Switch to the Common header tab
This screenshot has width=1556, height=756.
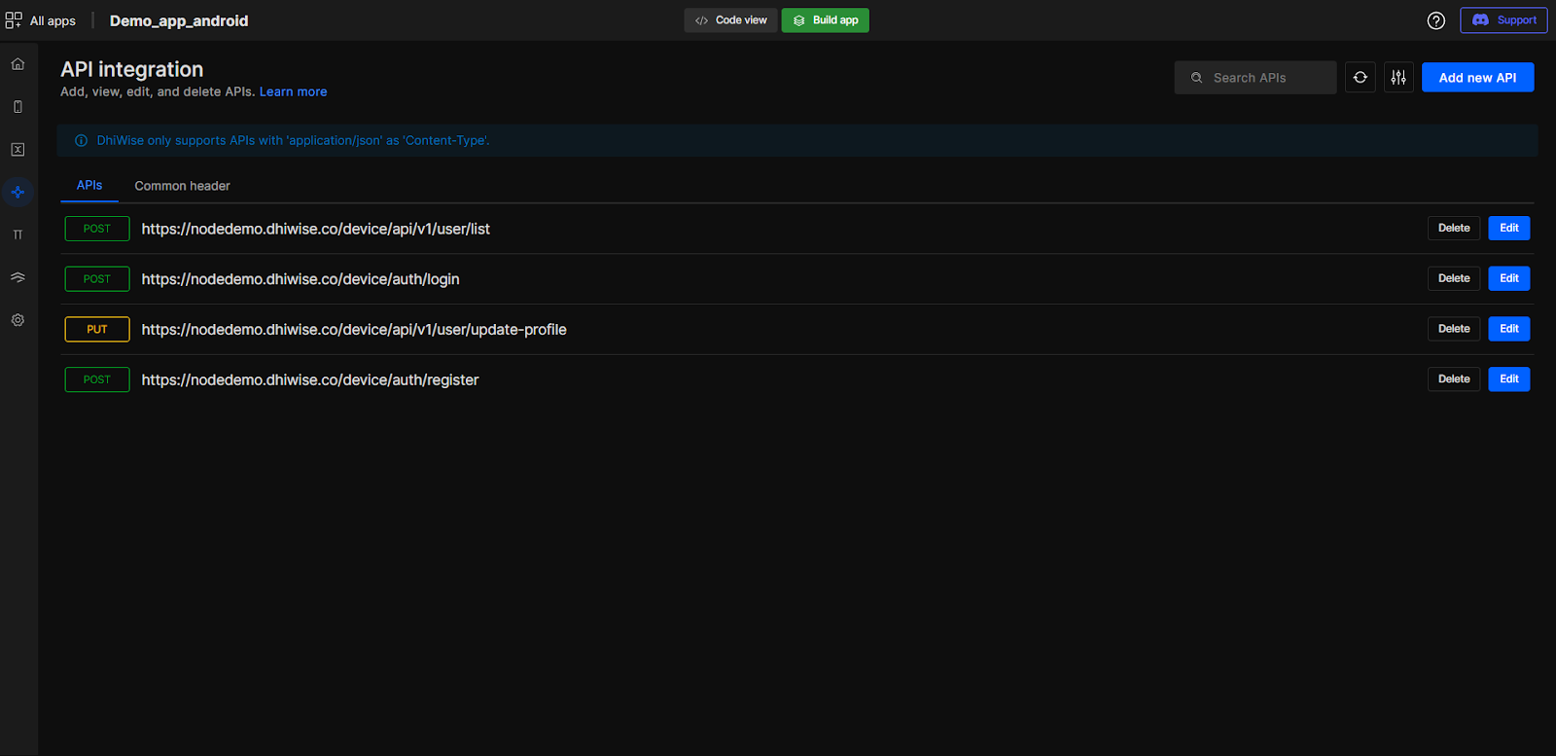click(182, 186)
